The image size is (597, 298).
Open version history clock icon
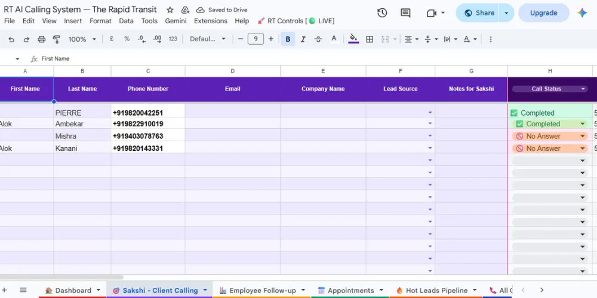coord(382,13)
